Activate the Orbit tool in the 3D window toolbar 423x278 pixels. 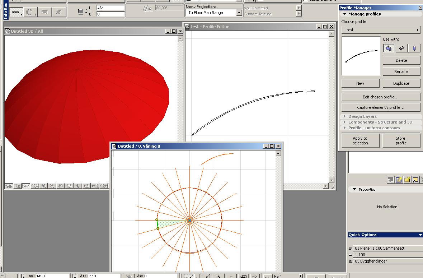tap(69, 186)
